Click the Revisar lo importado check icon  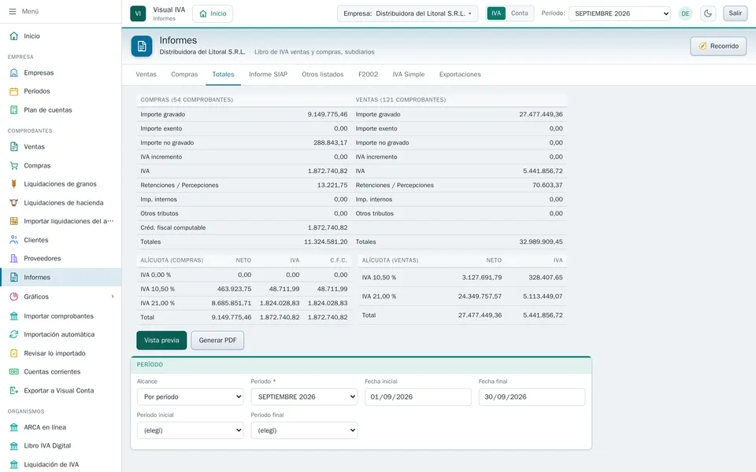pos(14,353)
